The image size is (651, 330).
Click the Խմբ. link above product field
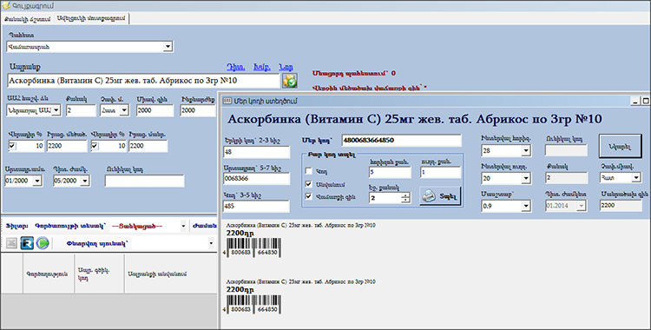coord(261,67)
